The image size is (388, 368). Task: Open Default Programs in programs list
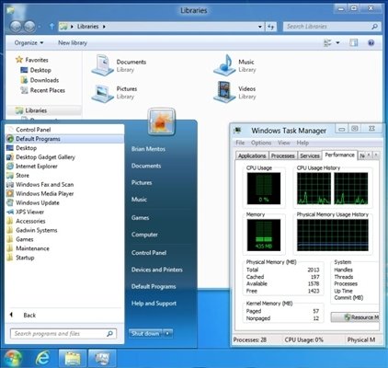(64, 139)
